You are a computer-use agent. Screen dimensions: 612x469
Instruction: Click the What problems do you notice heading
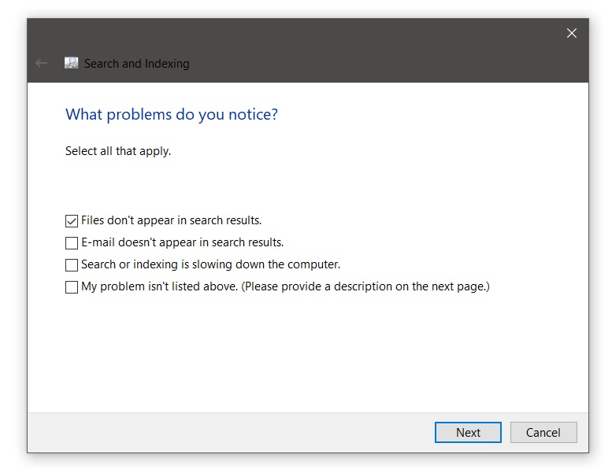click(x=172, y=115)
